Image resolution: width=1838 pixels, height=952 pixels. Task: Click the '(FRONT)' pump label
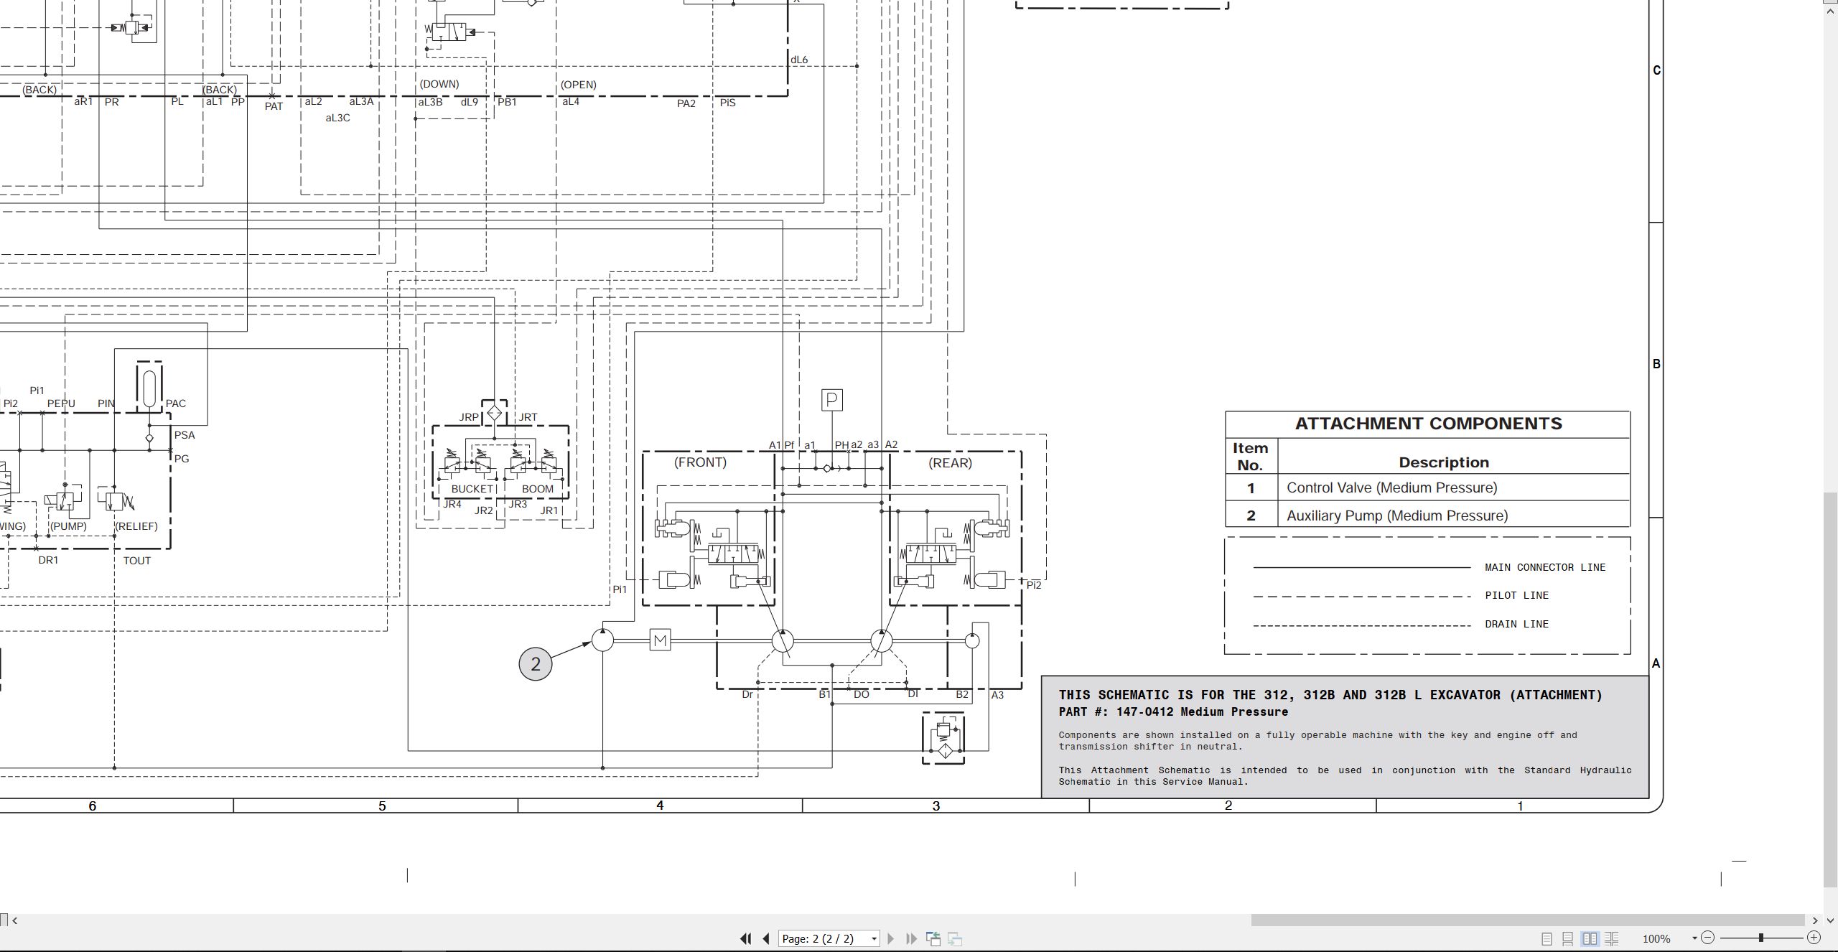(700, 462)
